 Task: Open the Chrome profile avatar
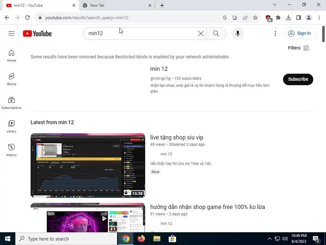click(x=309, y=18)
